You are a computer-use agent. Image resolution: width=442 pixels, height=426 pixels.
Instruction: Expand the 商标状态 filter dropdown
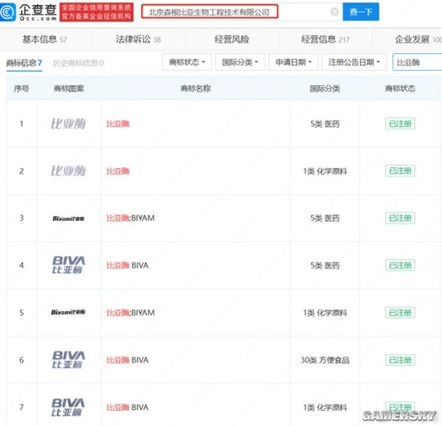pos(187,62)
